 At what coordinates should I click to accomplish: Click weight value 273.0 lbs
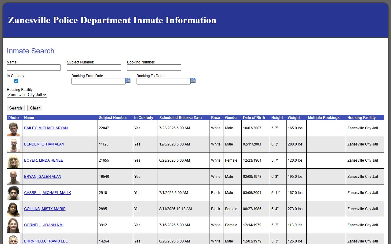pyautogui.click(x=295, y=209)
